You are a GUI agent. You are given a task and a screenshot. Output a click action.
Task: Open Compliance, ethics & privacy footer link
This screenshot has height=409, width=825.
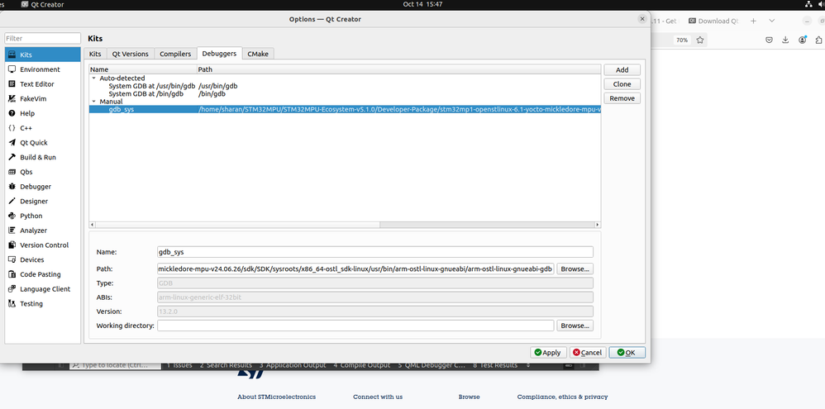(x=562, y=397)
